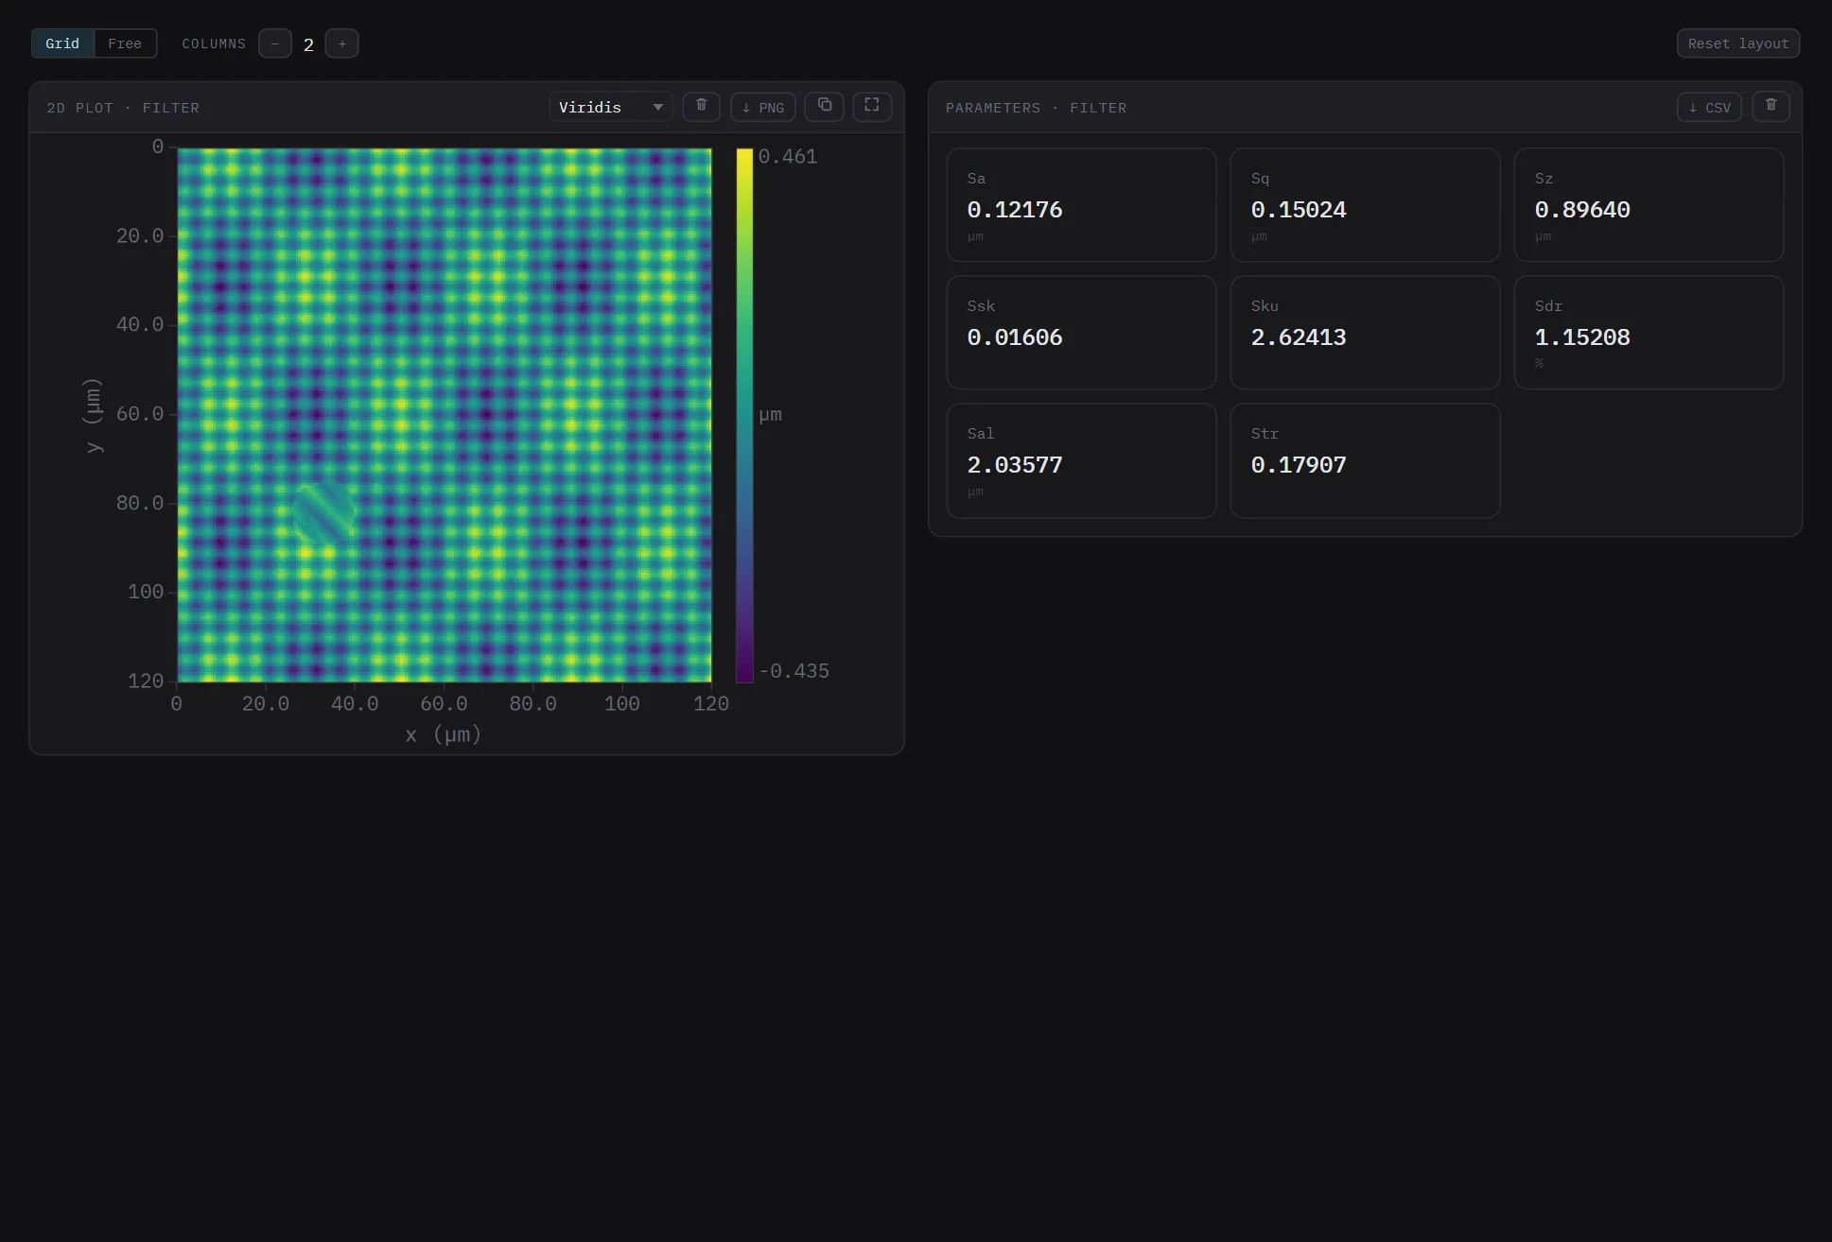Copy the 2D plot image
Screen dimensions: 1832x1242
[824, 106]
